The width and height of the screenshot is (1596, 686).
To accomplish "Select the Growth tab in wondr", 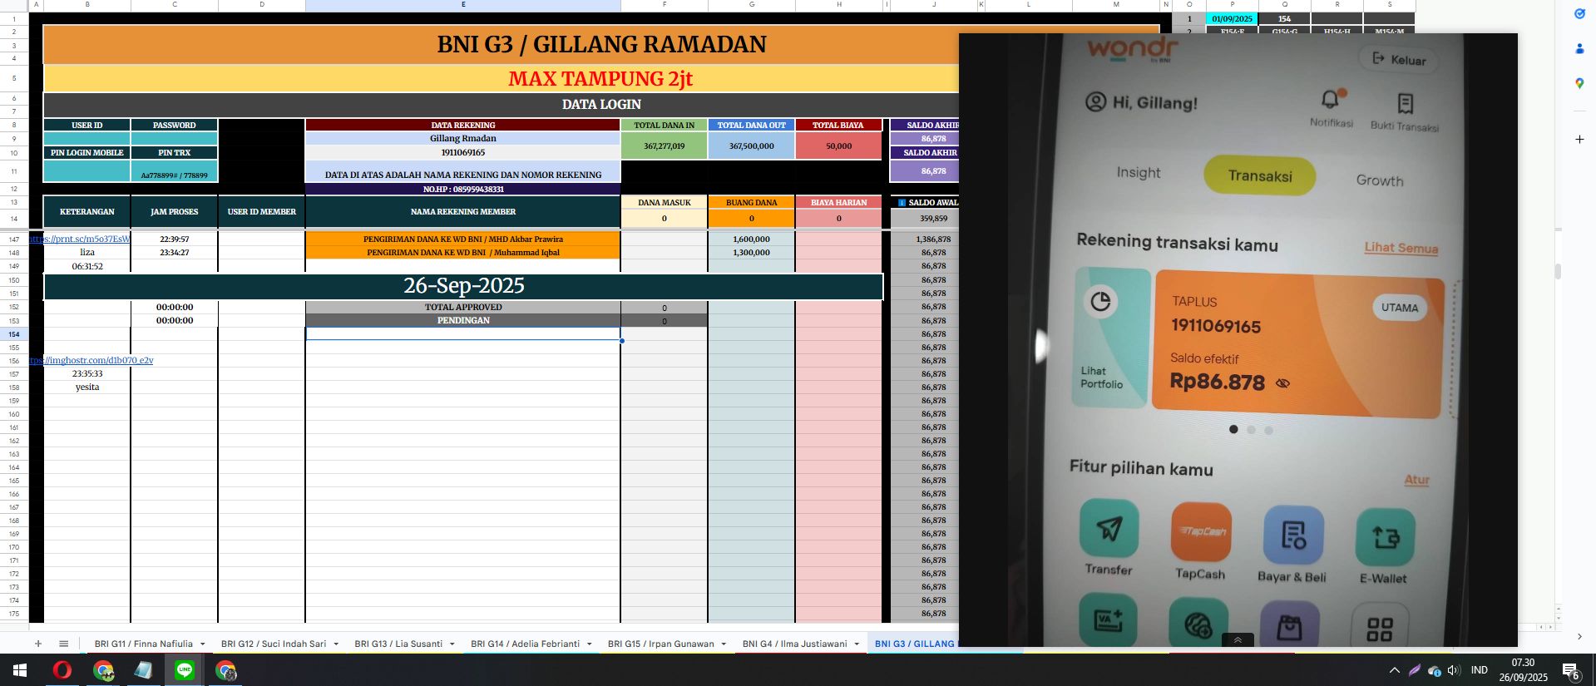I will 1380,180.
